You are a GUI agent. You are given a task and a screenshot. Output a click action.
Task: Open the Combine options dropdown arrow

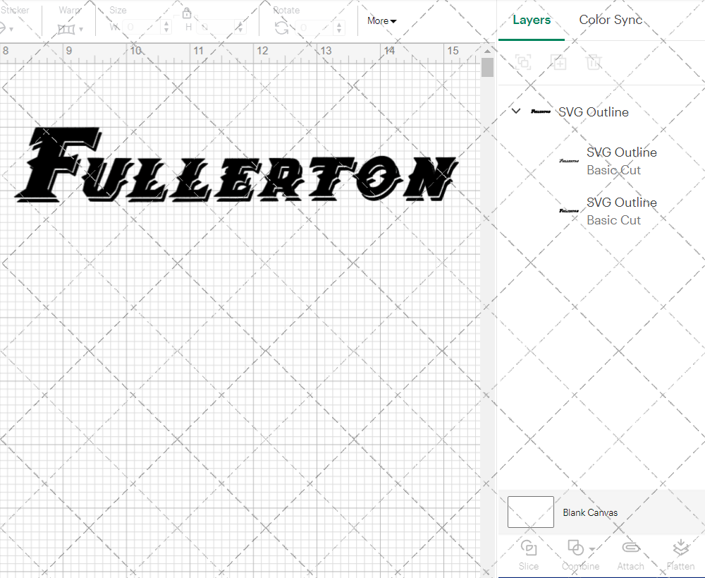click(591, 548)
